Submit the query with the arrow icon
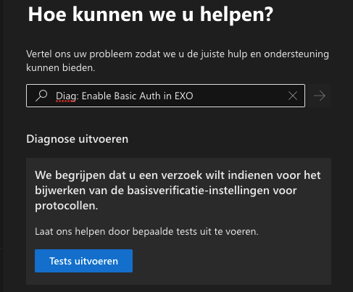The height and width of the screenshot is (292, 353). [x=320, y=96]
